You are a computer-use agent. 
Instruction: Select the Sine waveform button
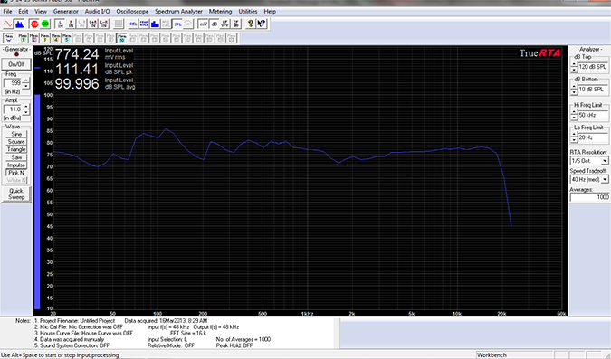point(16,134)
